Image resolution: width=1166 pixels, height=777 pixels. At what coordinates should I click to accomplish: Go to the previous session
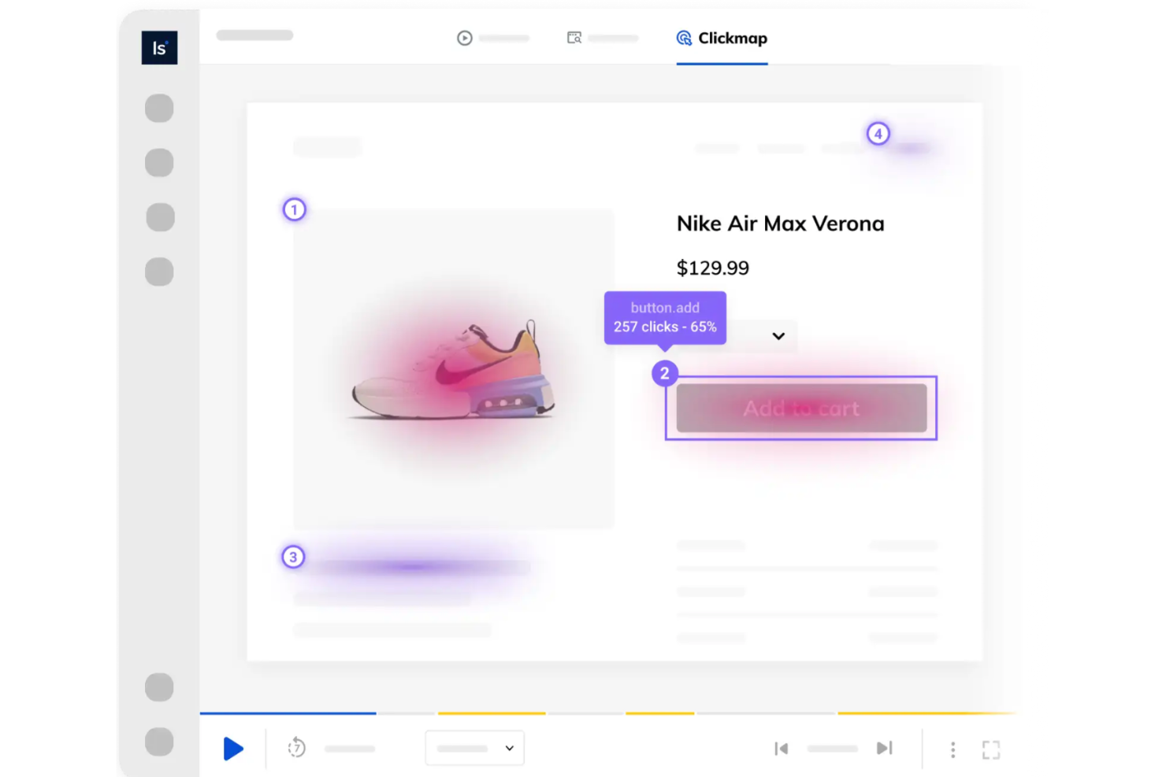(x=781, y=749)
